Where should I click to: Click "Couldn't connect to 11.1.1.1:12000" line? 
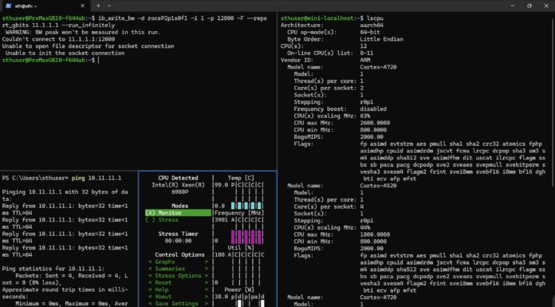tap(58, 39)
